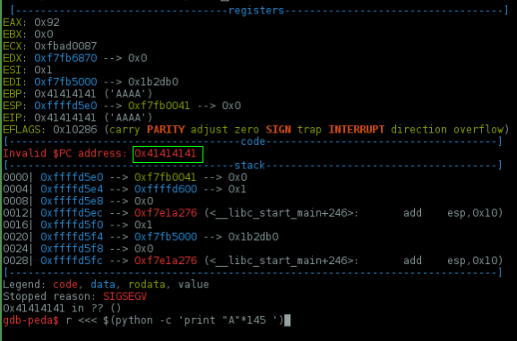
Task: Click stack entry 0004 address 0xffffd5e4
Action: 72,189
